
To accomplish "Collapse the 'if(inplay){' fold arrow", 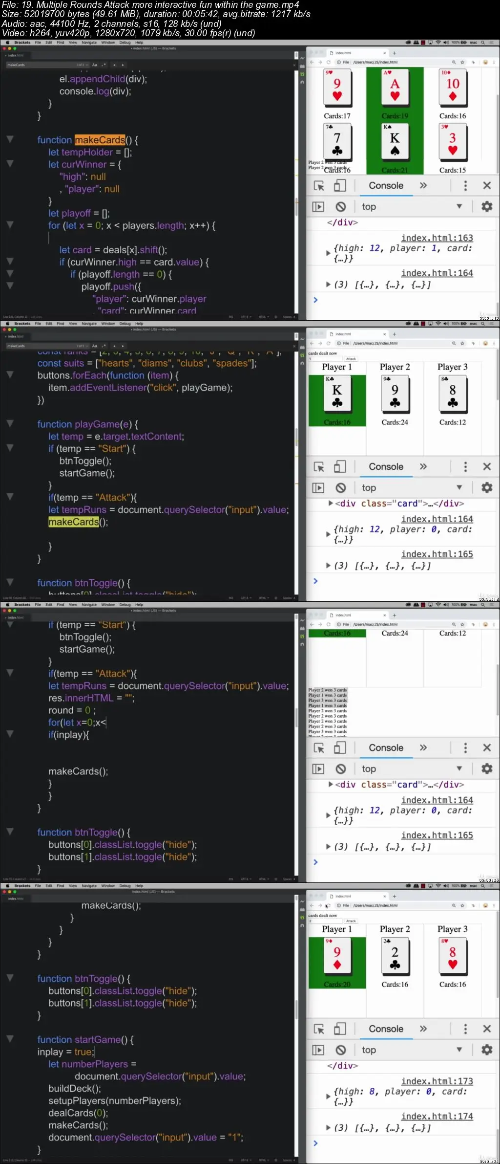I will [x=10, y=734].
